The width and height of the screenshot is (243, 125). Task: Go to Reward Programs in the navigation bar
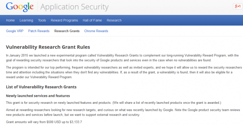point(64,20)
